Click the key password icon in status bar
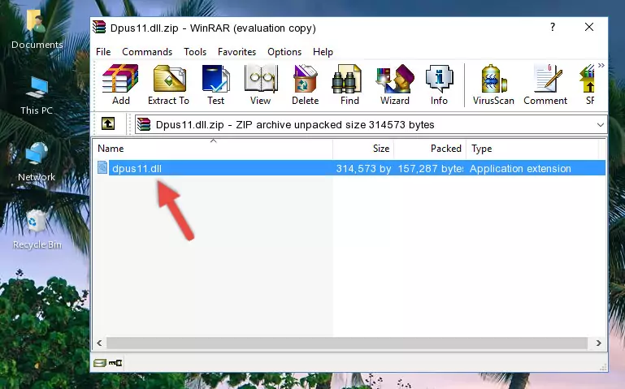 (x=115, y=363)
